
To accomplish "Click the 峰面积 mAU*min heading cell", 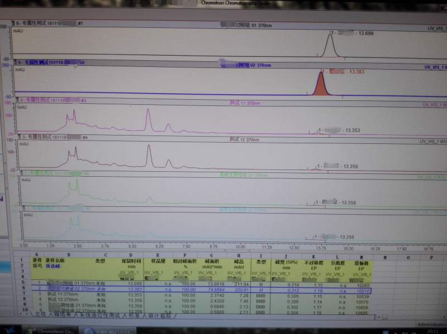I will click(x=212, y=264).
